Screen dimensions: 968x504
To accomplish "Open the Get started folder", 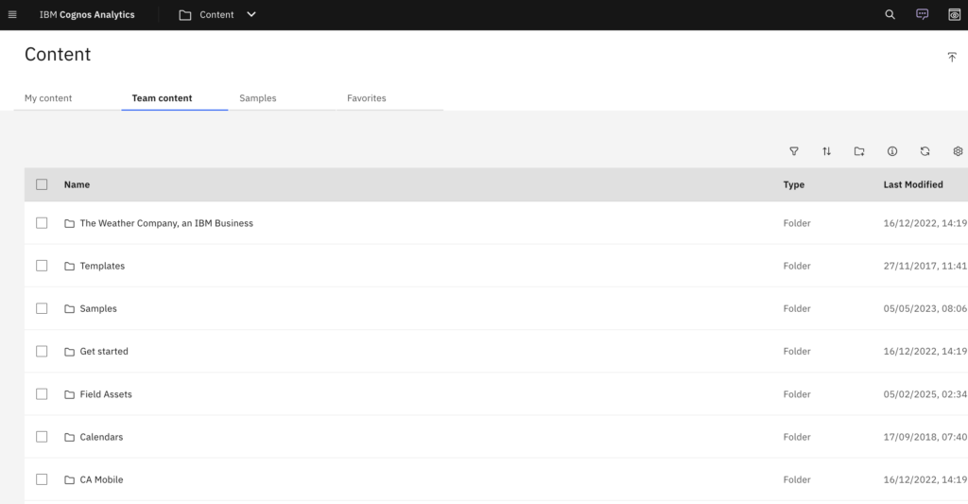I will [104, 351].
